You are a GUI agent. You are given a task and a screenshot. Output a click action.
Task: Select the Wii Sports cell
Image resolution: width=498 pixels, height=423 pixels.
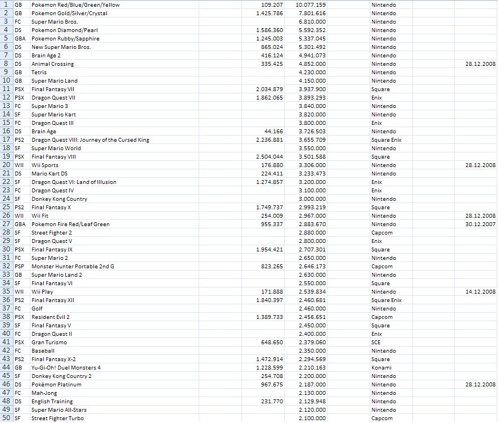pyautogui.click(x=45, y=165)
